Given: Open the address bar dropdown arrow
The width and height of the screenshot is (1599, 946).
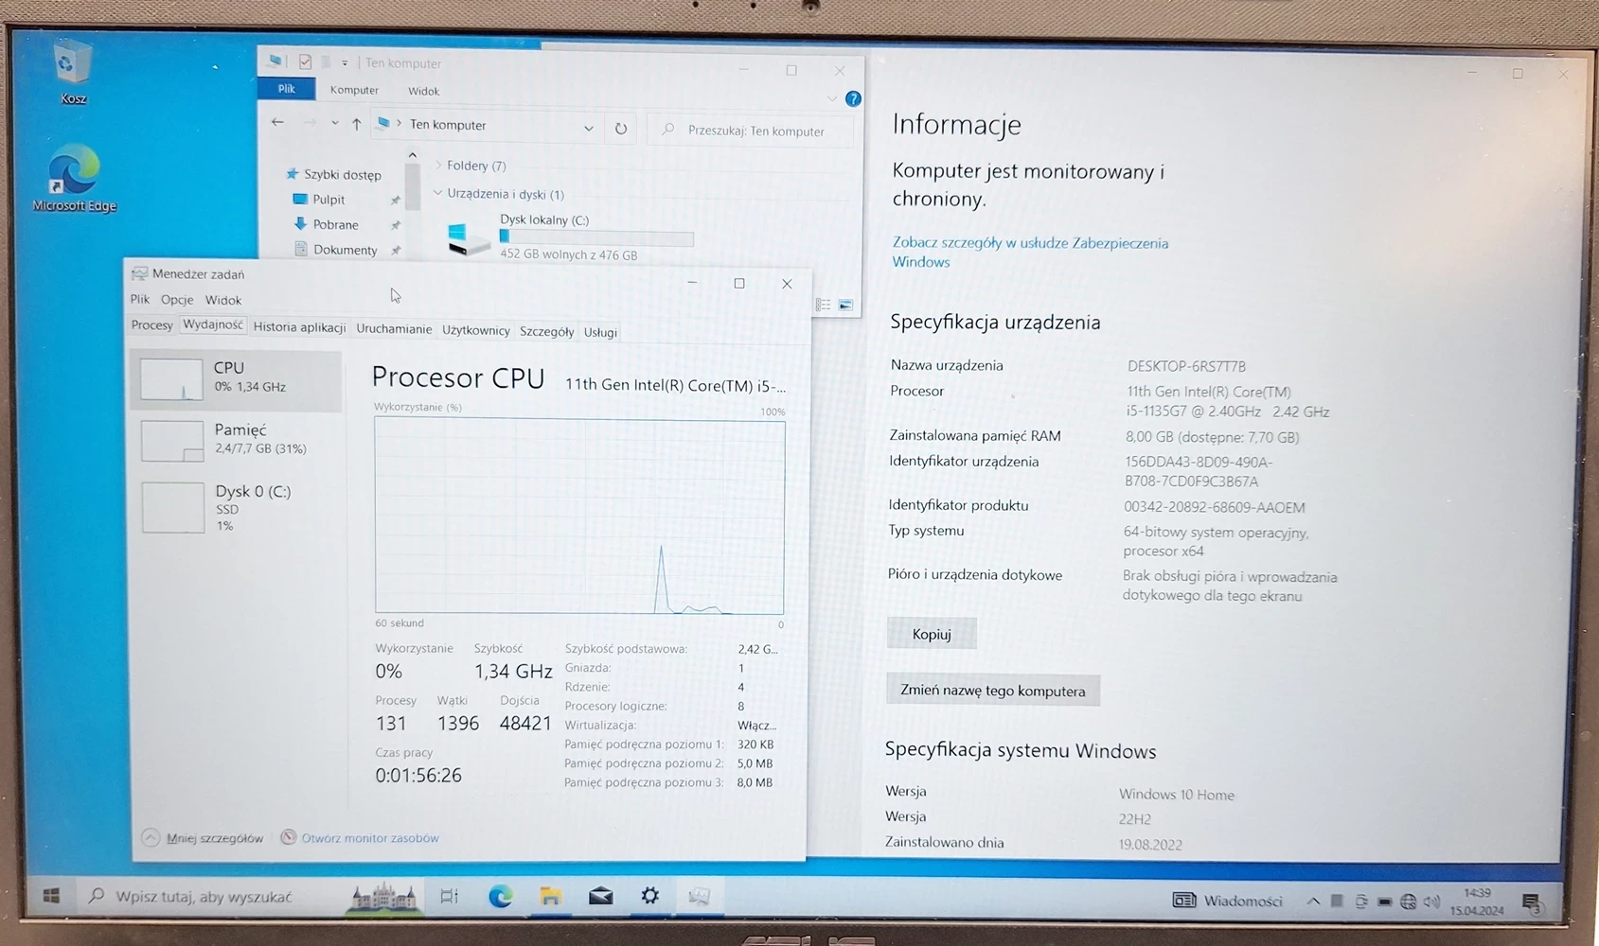Looking at the screenshot, I should [589, 128].
